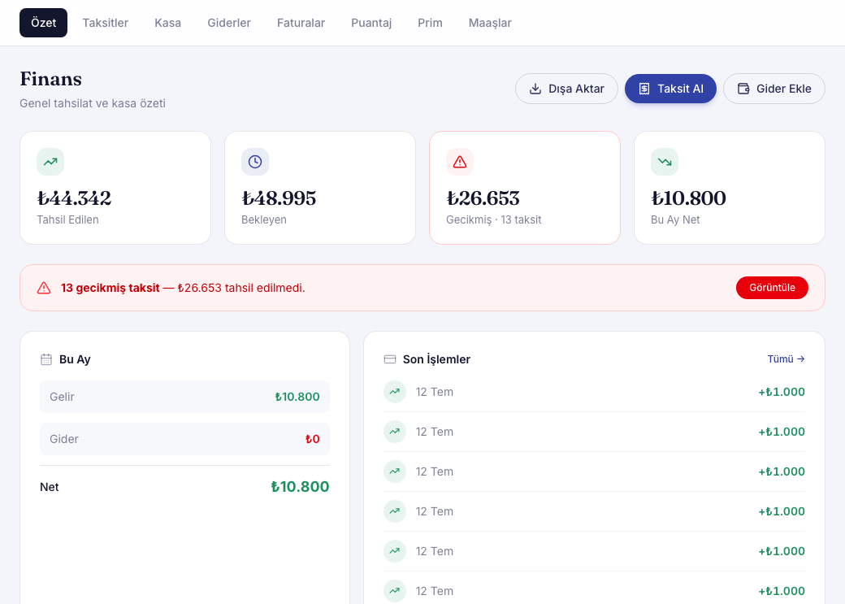Screen dimensions: 845x604
Task: Click the "Finans" page heading
Action: (51, 79)
